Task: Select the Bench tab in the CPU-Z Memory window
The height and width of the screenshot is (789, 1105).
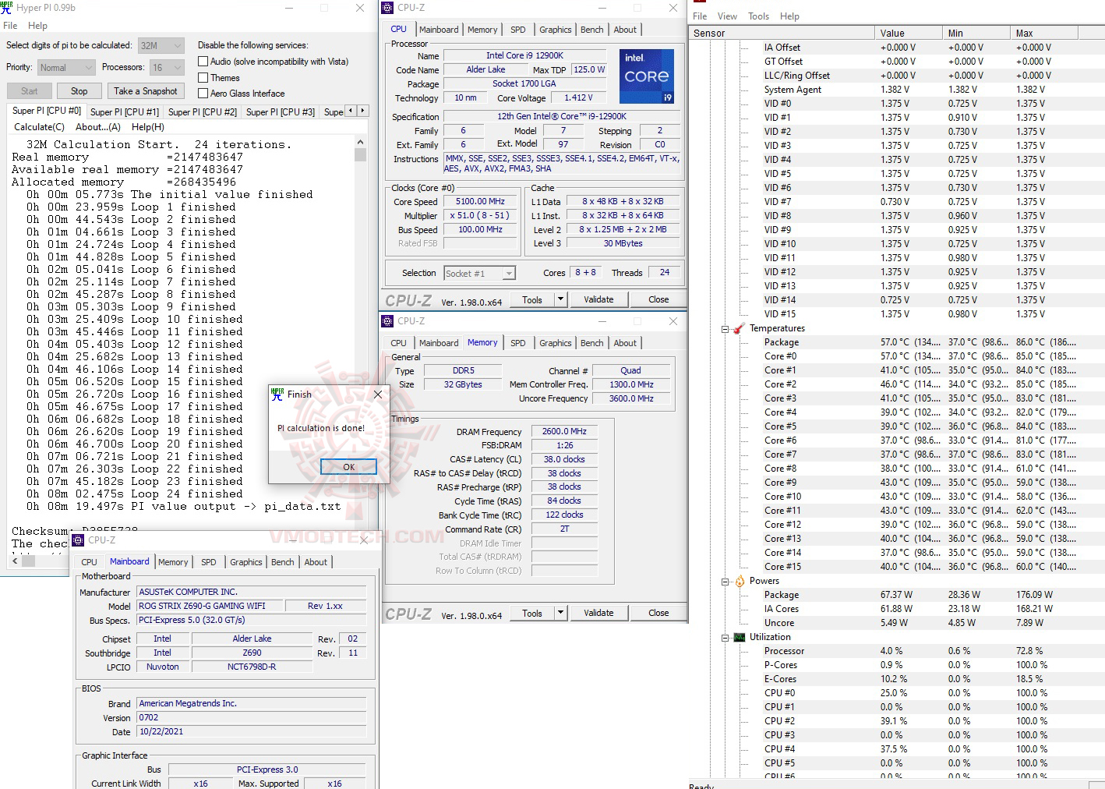Action: click(x=592, y=343)
